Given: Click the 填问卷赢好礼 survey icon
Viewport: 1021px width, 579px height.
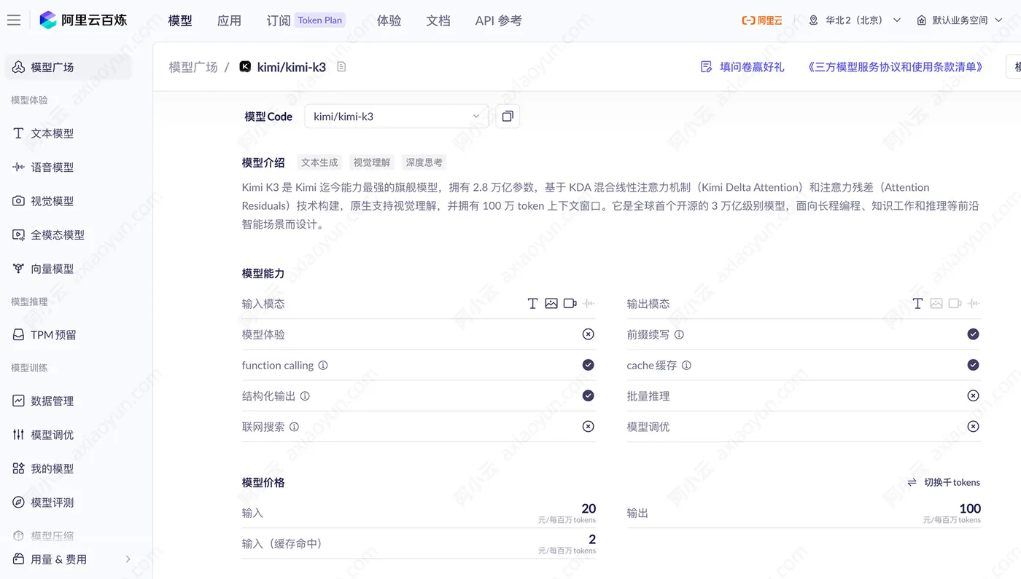Looking at the screenshot, I should pyautogui.click(x=706, y=67).
